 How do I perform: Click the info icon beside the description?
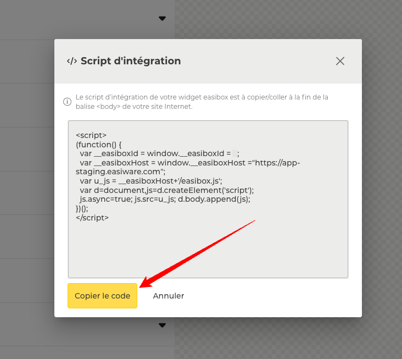click(x=68, y=102)
